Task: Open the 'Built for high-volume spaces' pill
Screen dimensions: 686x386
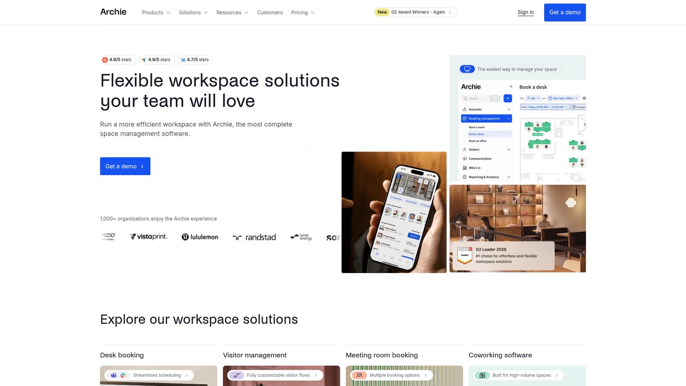Action: click(519, 375)
